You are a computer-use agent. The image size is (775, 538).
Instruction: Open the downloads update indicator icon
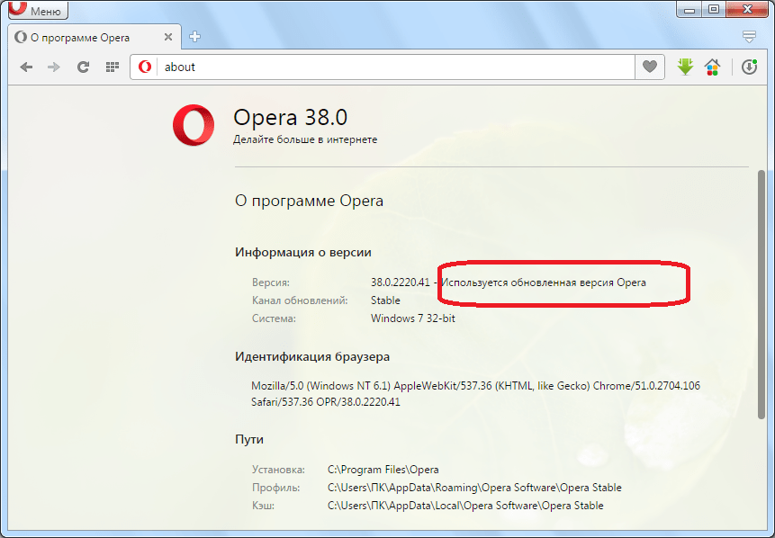tap(749, 67)
